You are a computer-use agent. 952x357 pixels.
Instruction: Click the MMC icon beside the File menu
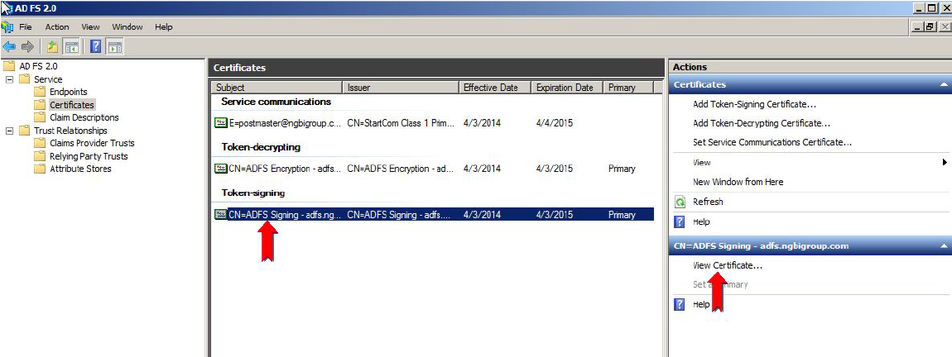click(7, 26)
